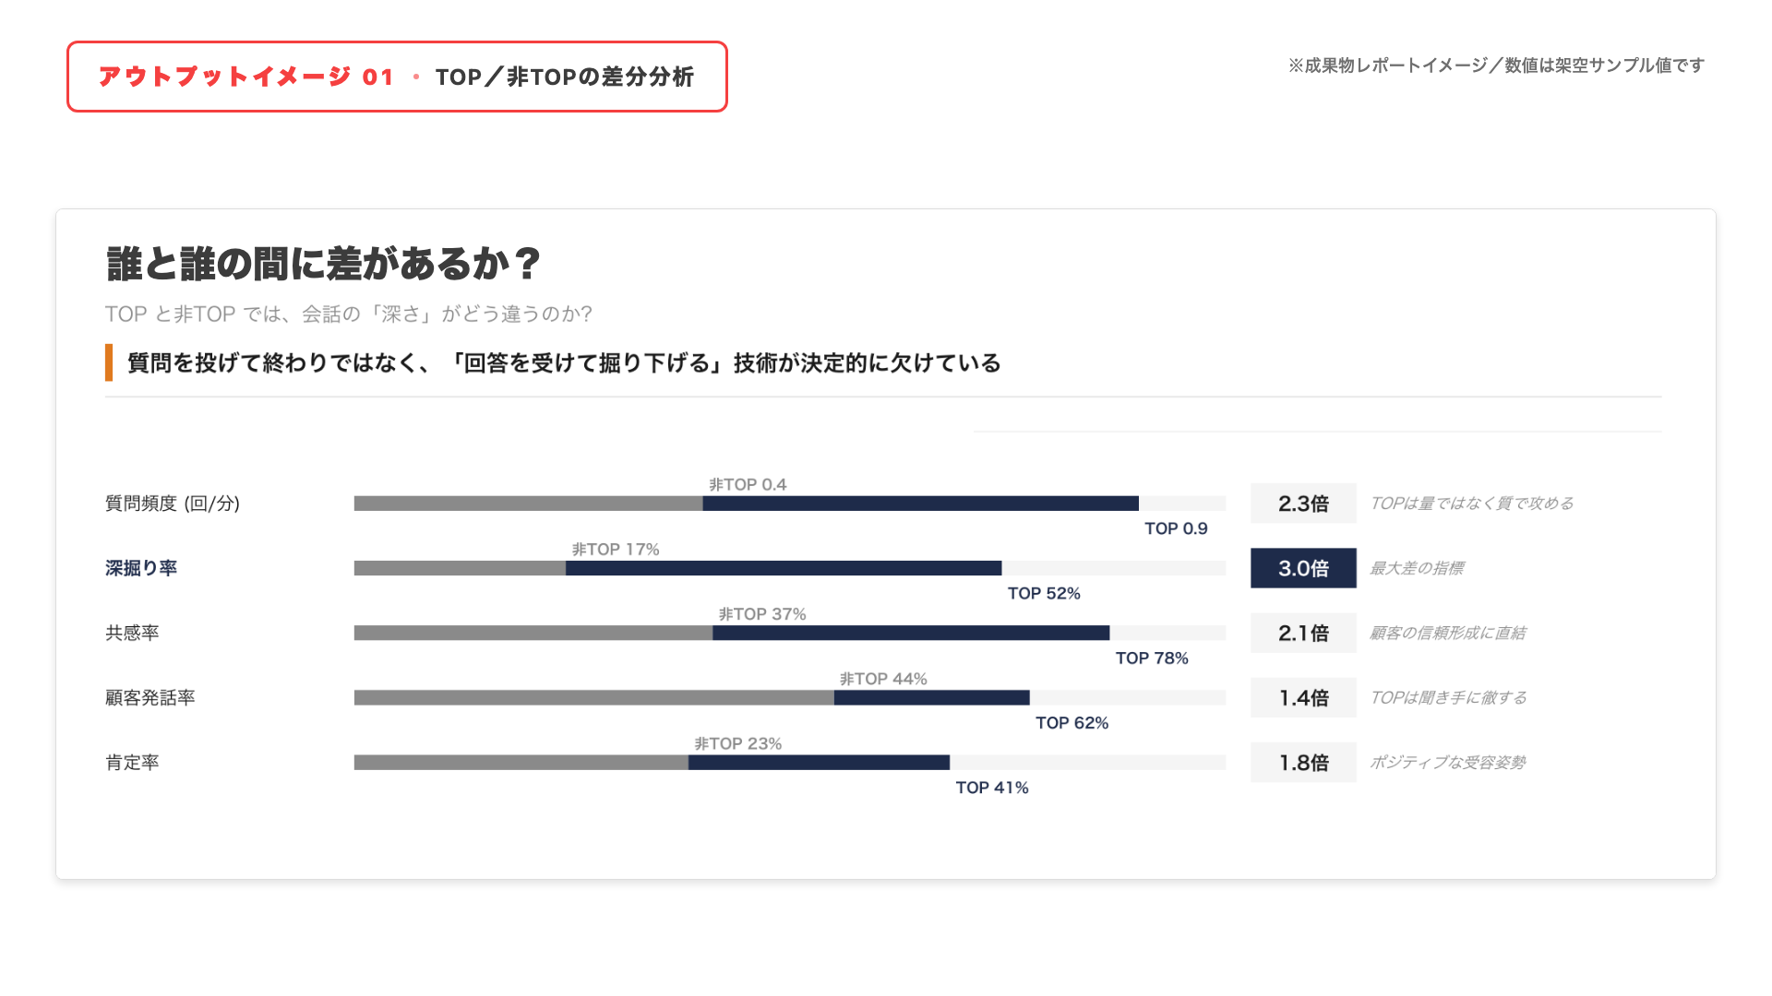Select the 質問頻度 (回/分) row label
The width and height of the screenshot is (1772, 996).
(173, 504)
